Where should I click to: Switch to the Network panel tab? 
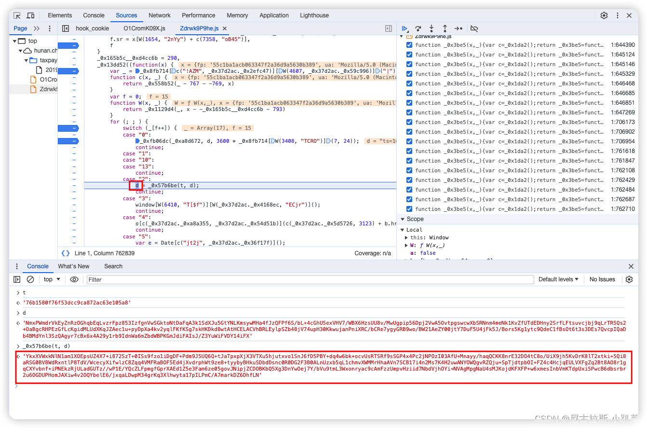pos(160,15)
